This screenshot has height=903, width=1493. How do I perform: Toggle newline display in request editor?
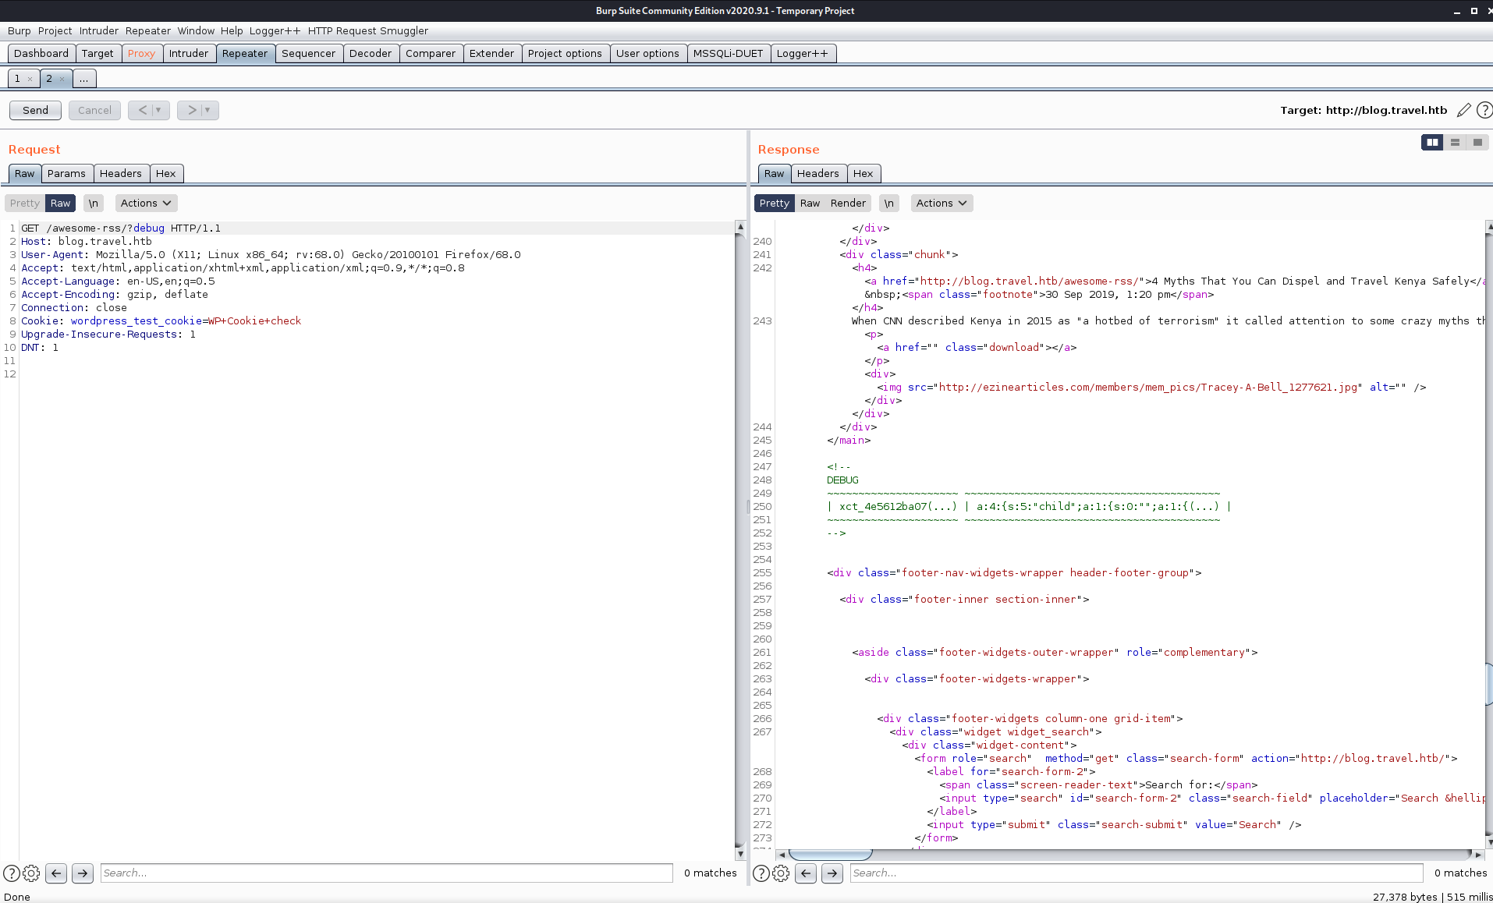point(93,203)
